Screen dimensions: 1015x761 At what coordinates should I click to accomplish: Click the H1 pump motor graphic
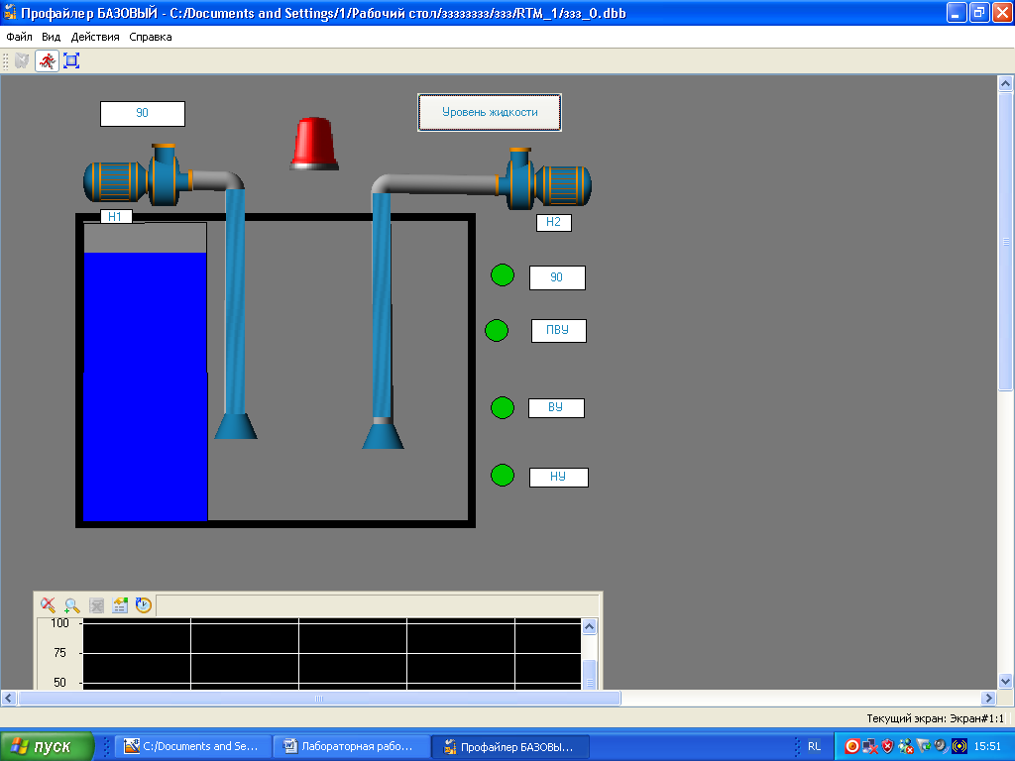pos(137,176)
